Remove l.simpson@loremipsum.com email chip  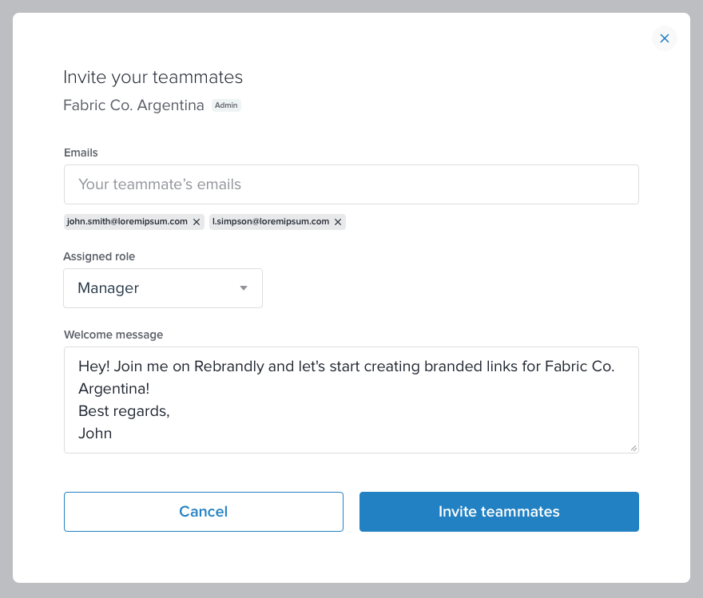coord(338,222)
